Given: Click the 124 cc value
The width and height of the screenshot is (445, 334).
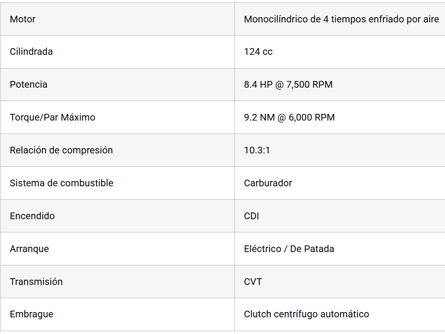Looking at the screenshot, I should point(258,51).
